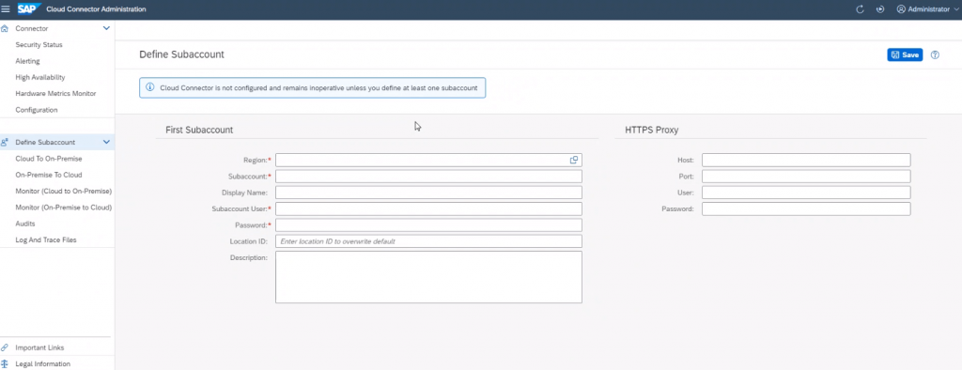
Task: Click the HTTPS Proxy Host field
Action: (806, 161)
